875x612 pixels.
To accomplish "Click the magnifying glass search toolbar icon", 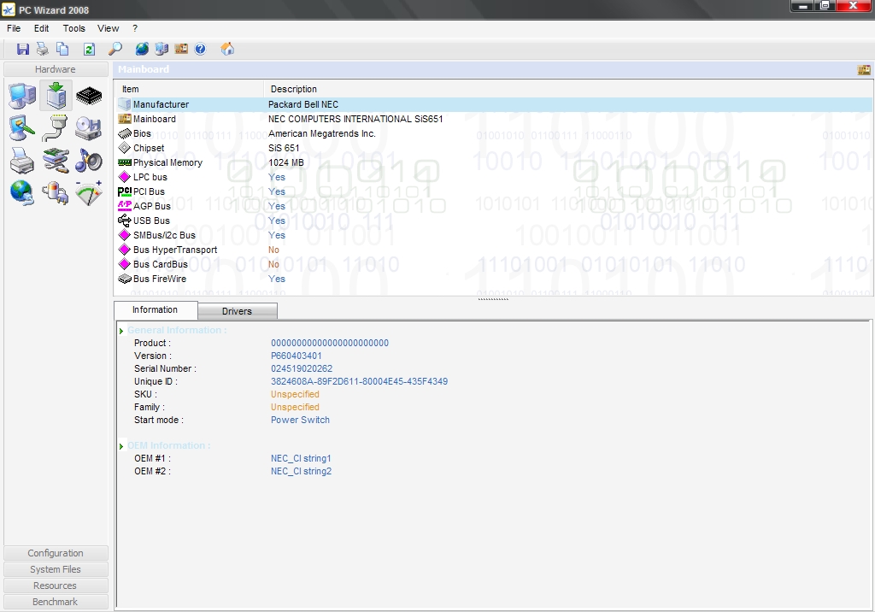I will pyautogui.click(x=115, y=49).
